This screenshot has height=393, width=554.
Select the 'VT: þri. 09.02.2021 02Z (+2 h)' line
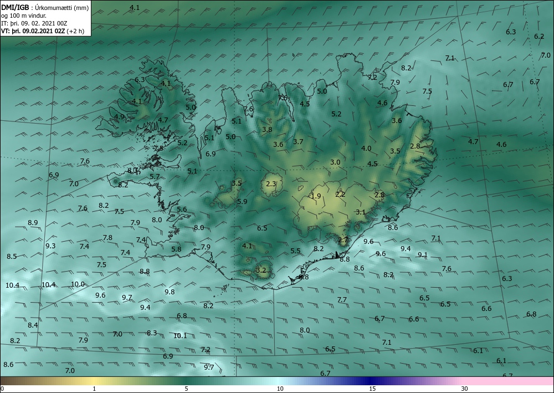43,31
